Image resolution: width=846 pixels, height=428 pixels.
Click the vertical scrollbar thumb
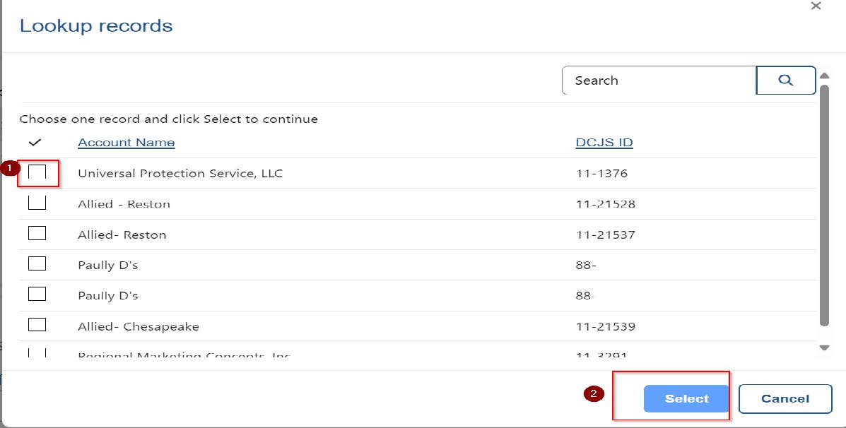(824, 205)
